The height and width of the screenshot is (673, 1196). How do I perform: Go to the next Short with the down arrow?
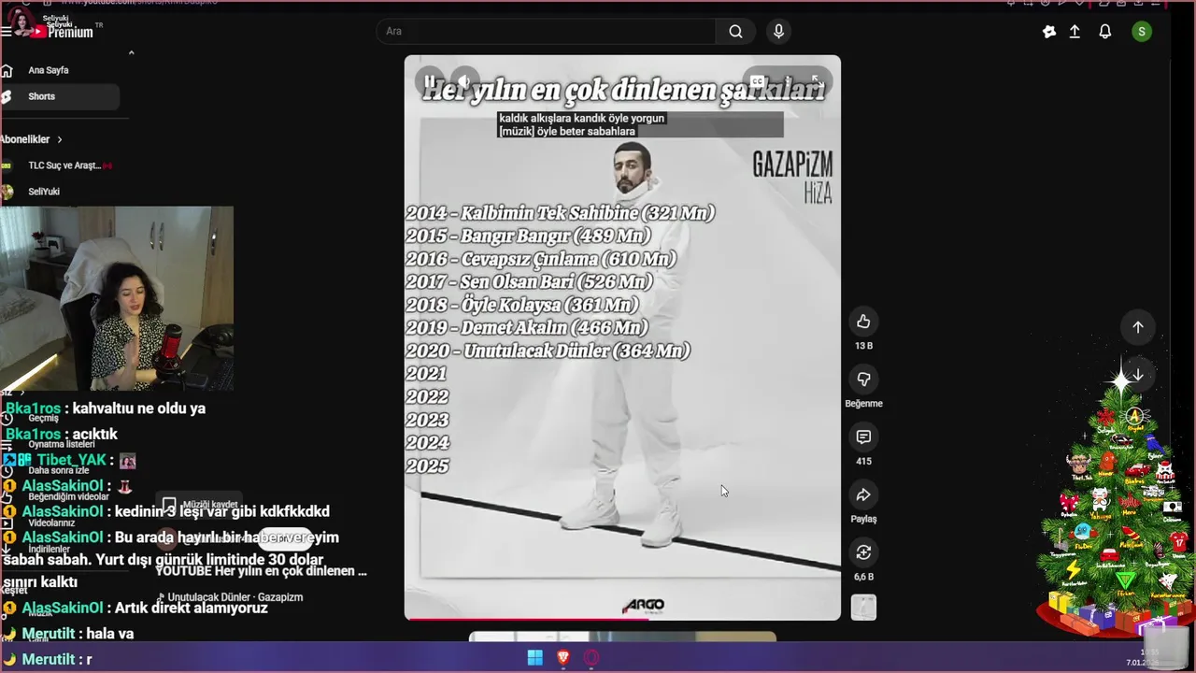point(1138,375)
